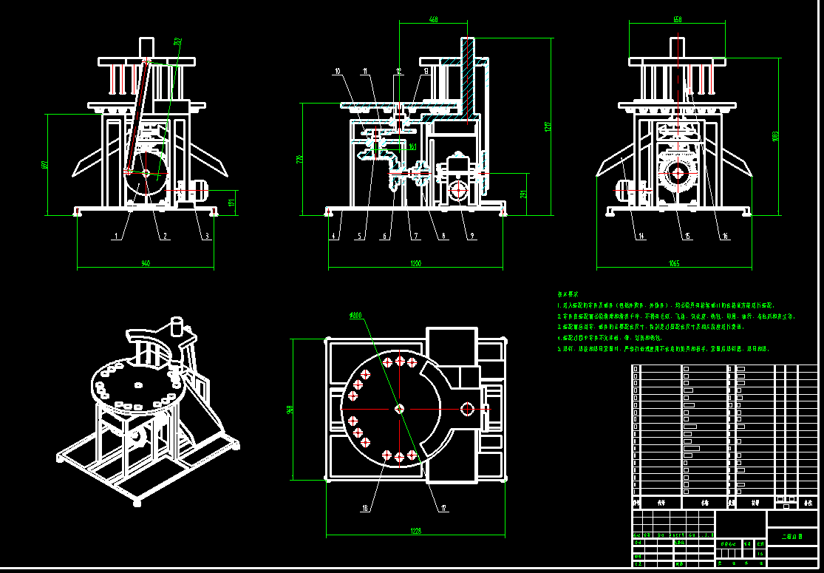Viewport: 824px width, 573px height.
Task: Select part balloon number 1
Action: click(x=116, y=237)
